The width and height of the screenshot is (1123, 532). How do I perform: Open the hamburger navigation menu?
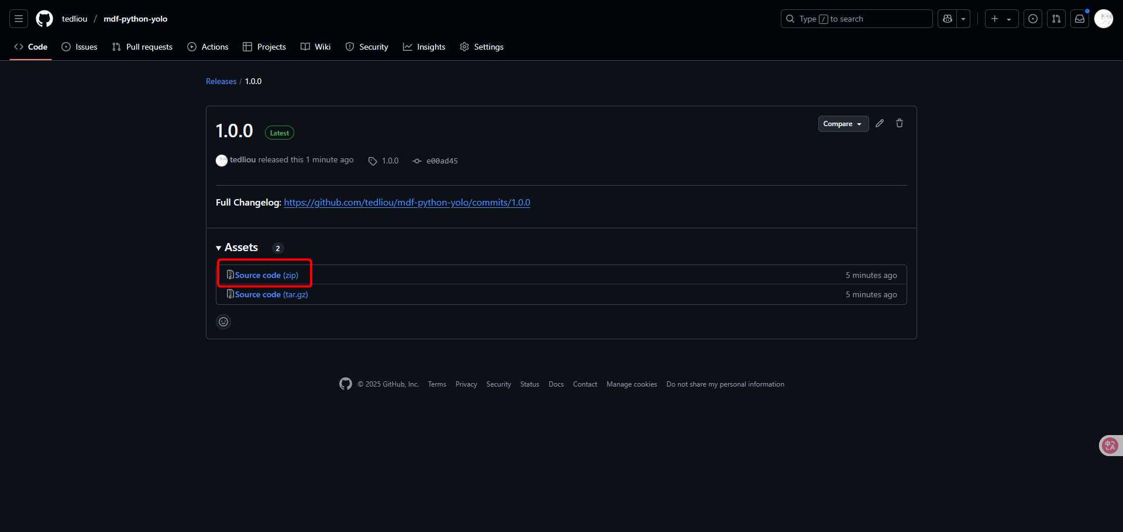(19, 19)
